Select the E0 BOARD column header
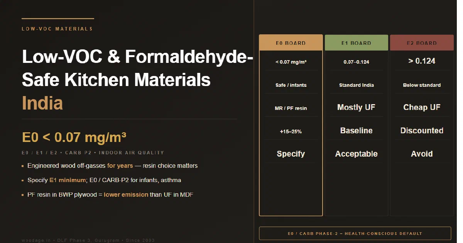Image resolution: width=463 pixels, height=243 pixels. click(291, 43)
